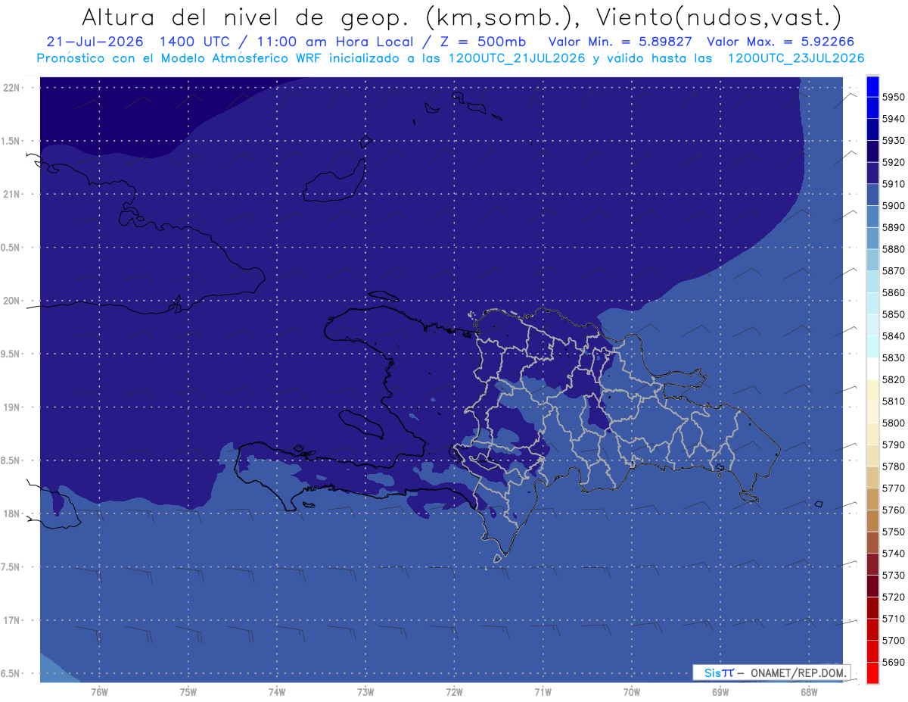
Task: Click the '21N' latitude label
Action: point(11,194)
